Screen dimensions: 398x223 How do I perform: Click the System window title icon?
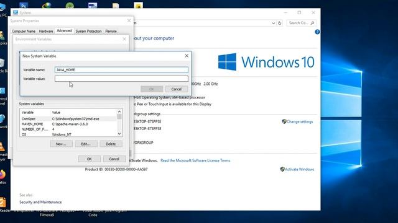[x=16, y=12]
